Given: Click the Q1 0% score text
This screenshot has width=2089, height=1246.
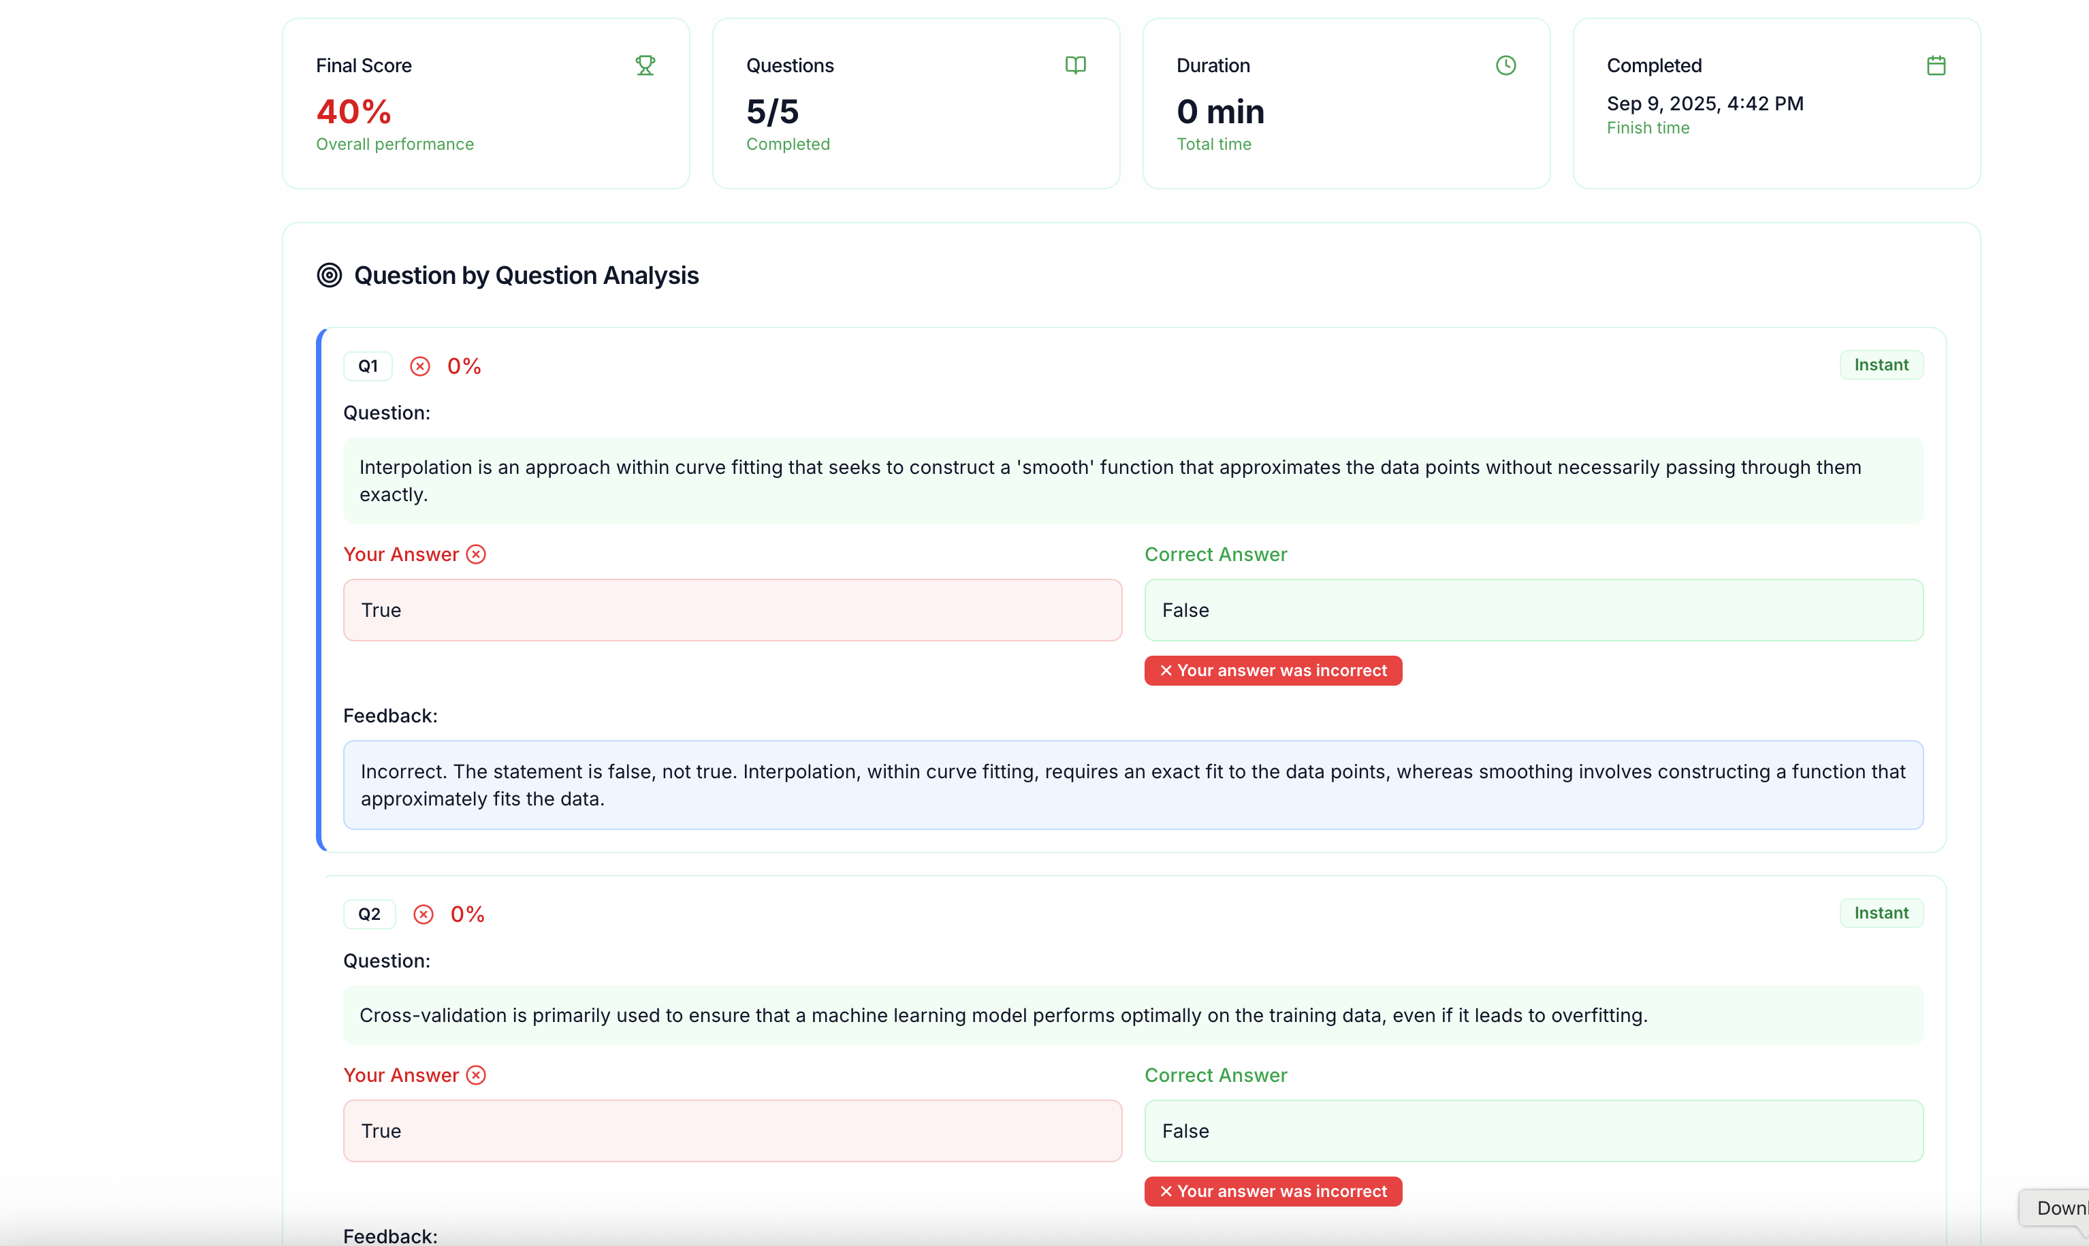Looking at the screenshot, I should pos(464,366).
